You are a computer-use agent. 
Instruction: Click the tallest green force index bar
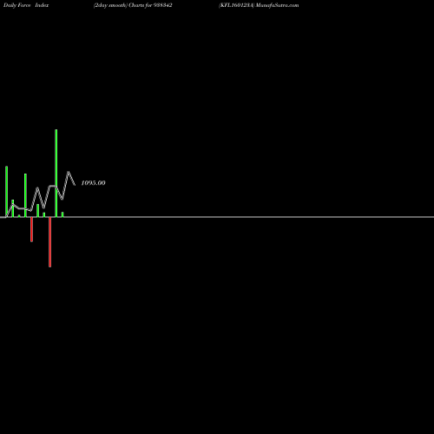click(56, 173)
